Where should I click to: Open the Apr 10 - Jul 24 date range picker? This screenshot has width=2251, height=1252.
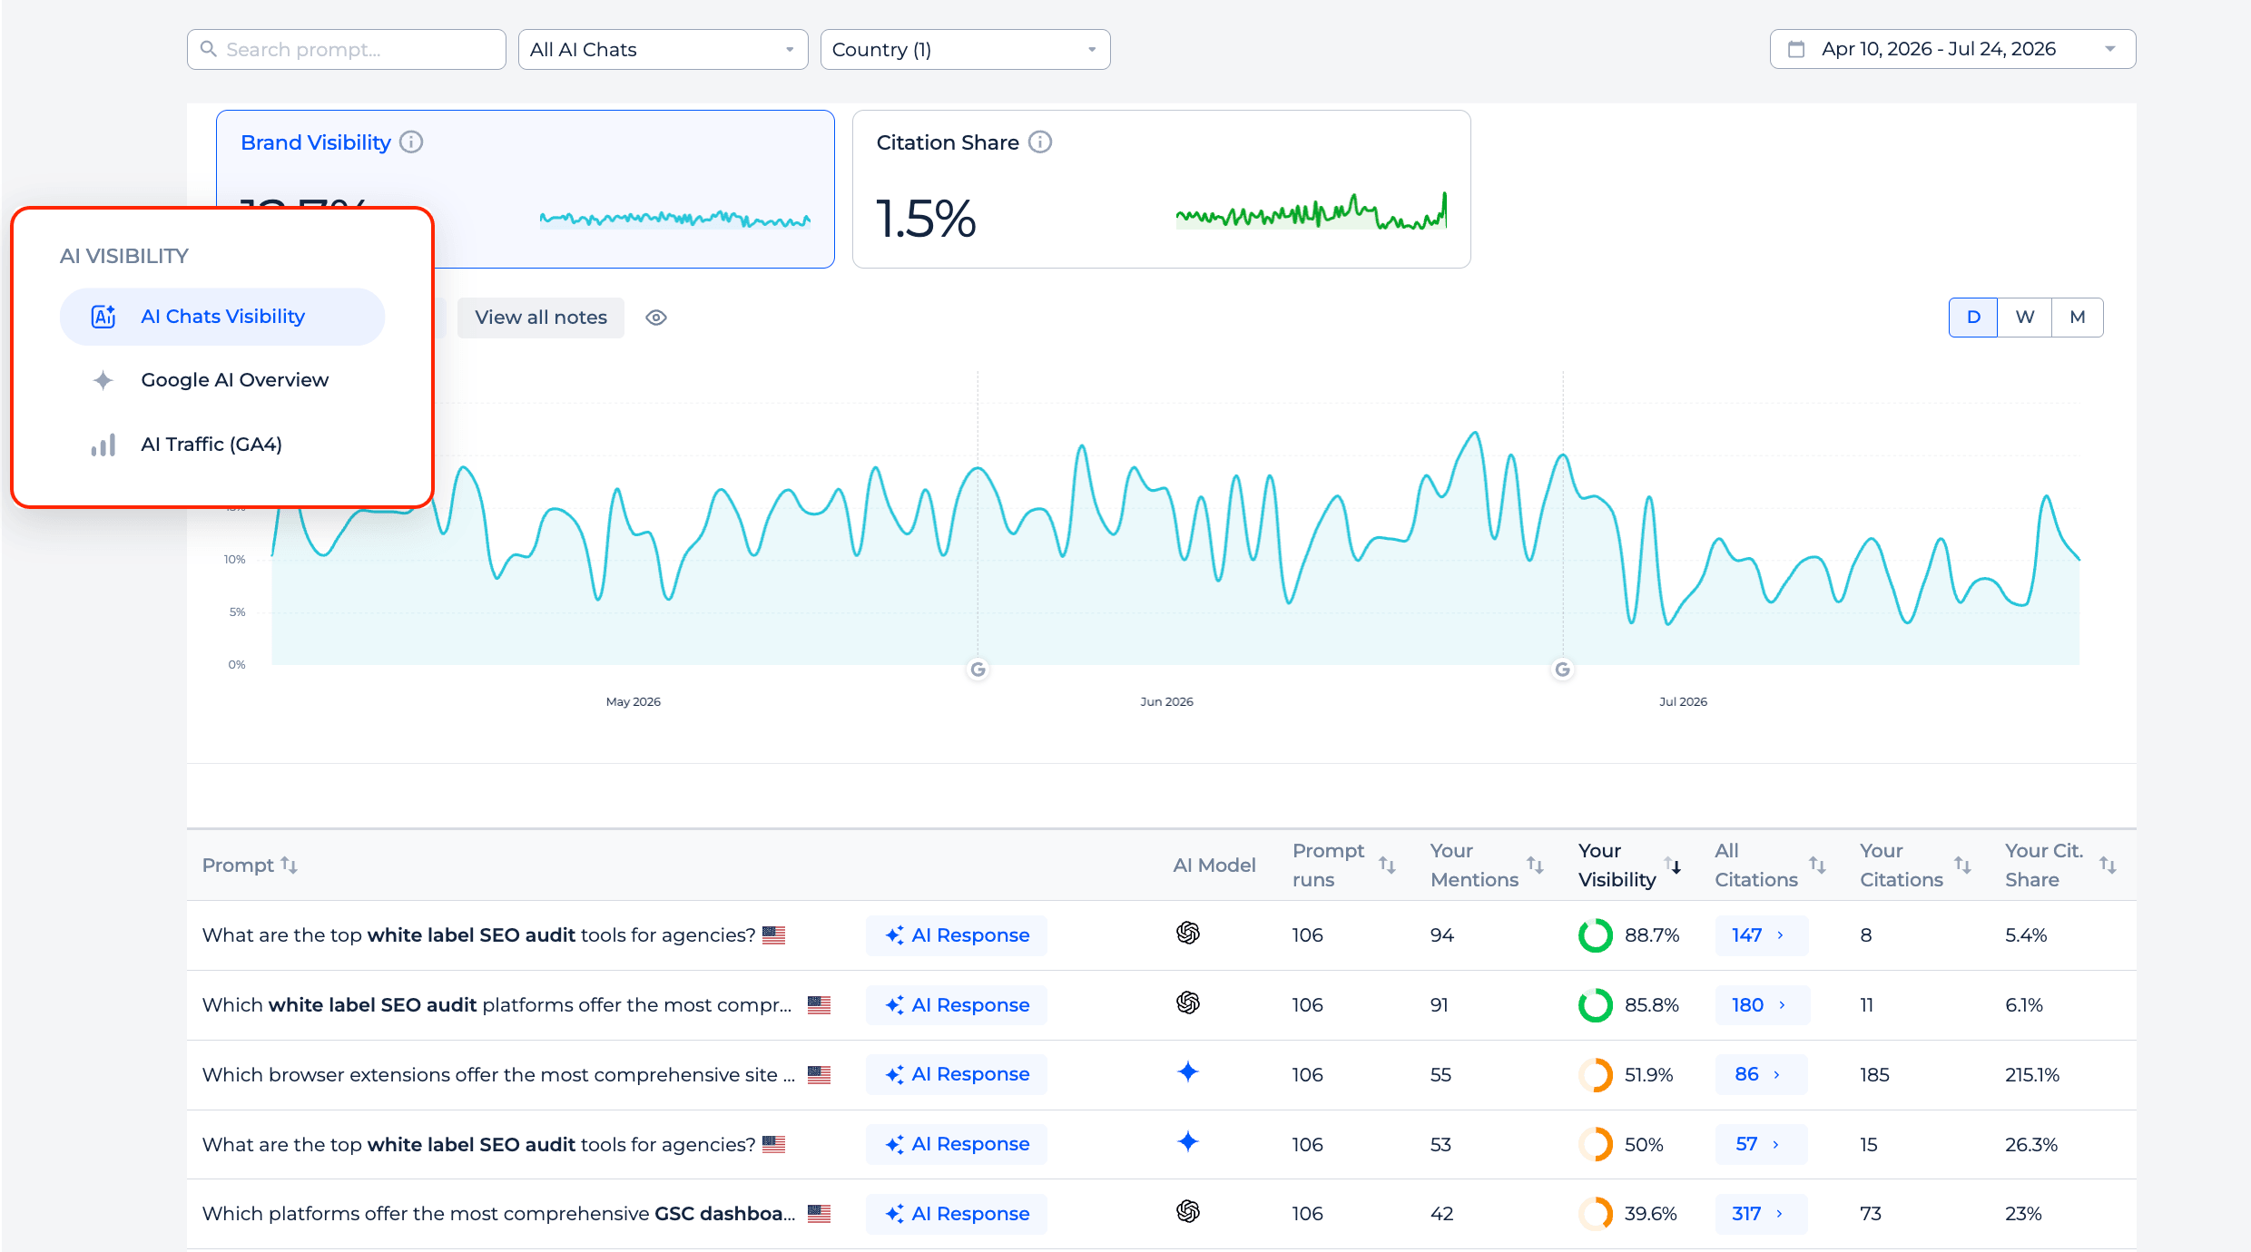1952,49
